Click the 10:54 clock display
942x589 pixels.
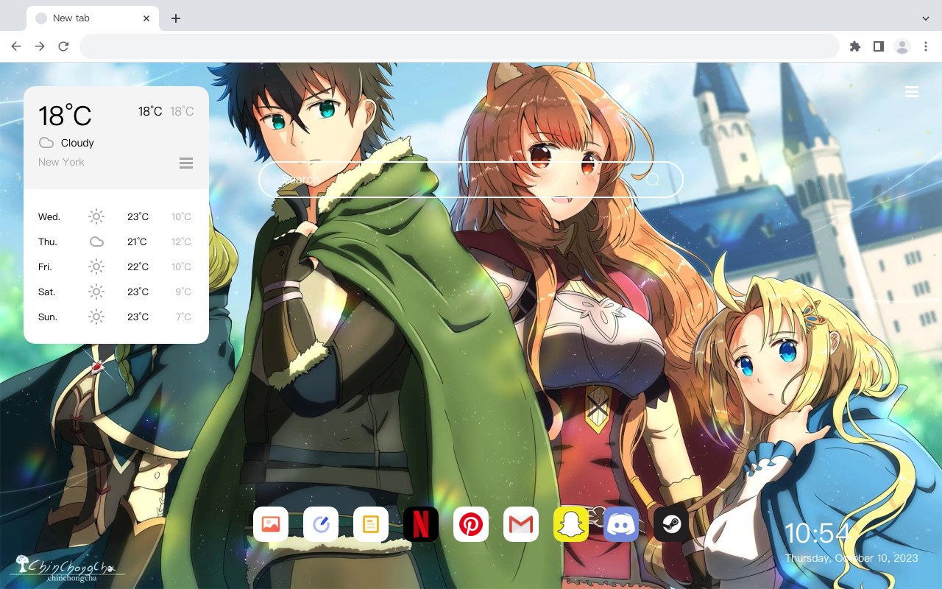point(817,533)
